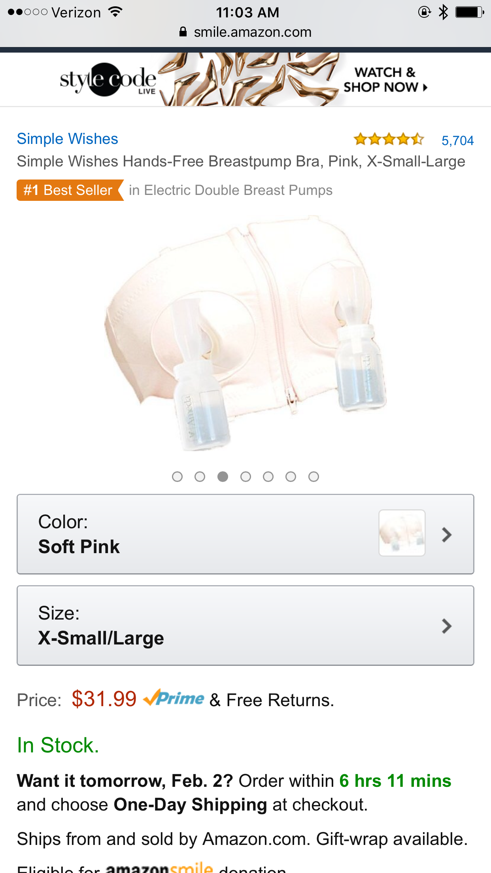The width and height of the screenshot is (491, 873).
Task: Tap the chevron in the Size box
Action: tap(447, 626)
